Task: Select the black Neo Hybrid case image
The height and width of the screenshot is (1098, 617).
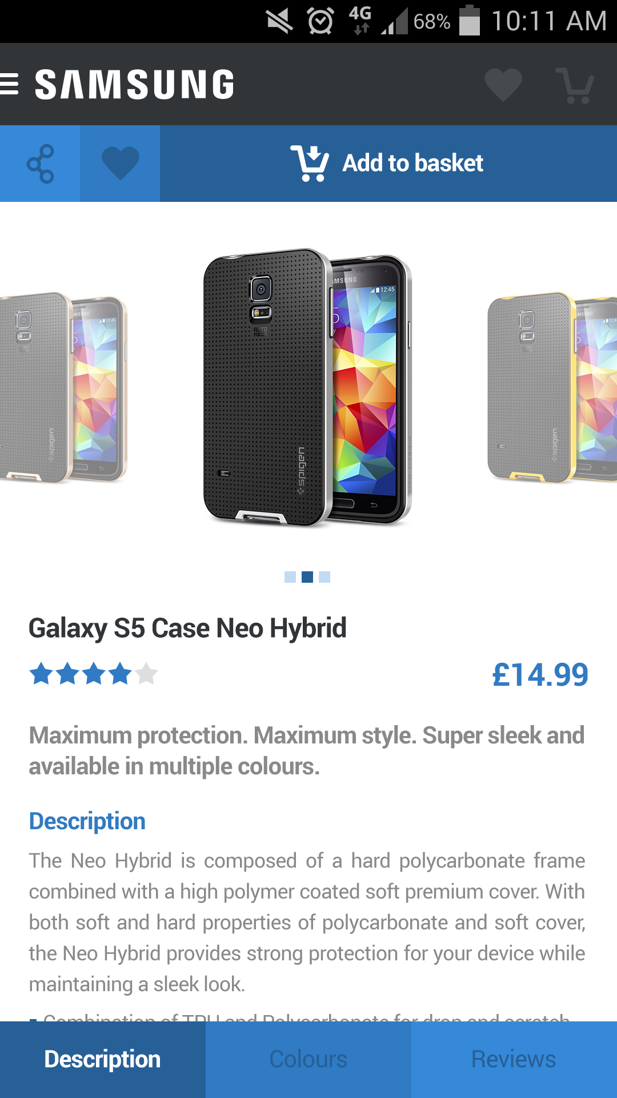Action: [x=307, y=387]
